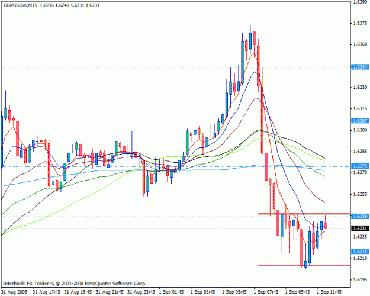Click the 31 Aug 23:45 time label
Image resolution: width=370 pixels, height=296 pixels.
pos(141,292)
